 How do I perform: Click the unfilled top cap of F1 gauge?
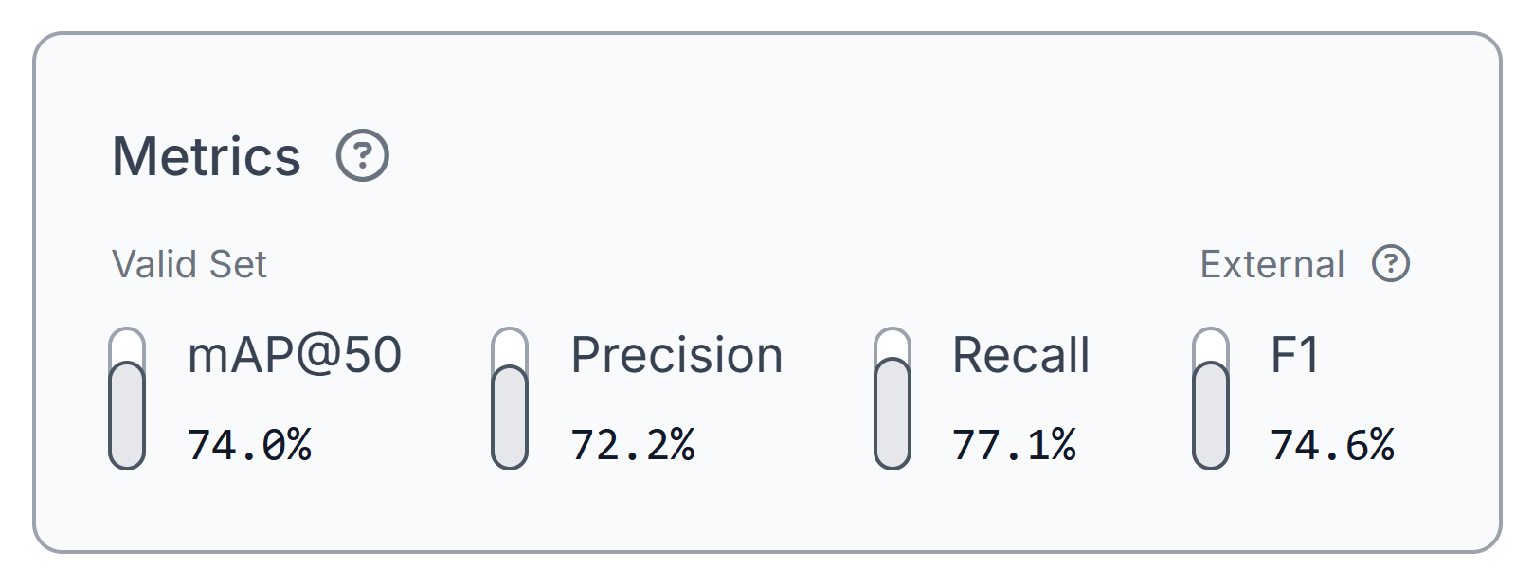pos(1211,345)
